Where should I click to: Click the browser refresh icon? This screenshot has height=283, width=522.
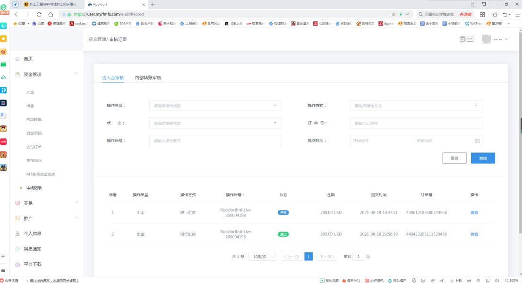click(39, 15)
